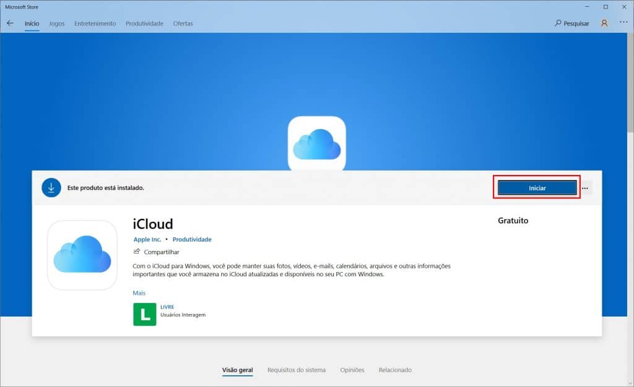Open the Ofertas tab
Screen dimensions: 634x387
pos(183,23)
